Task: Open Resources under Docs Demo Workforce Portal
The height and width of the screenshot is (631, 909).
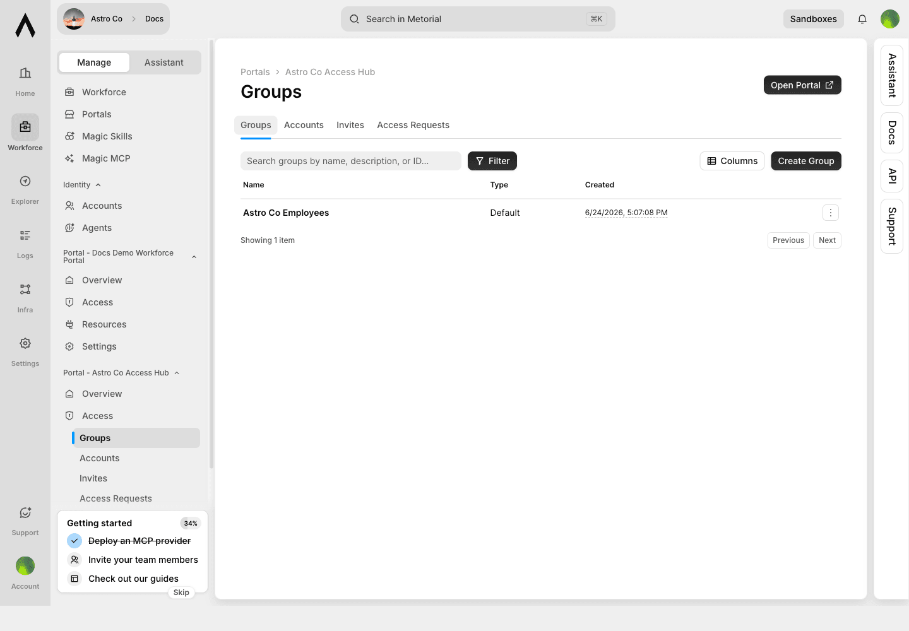Action: click(x=129, y=324)
